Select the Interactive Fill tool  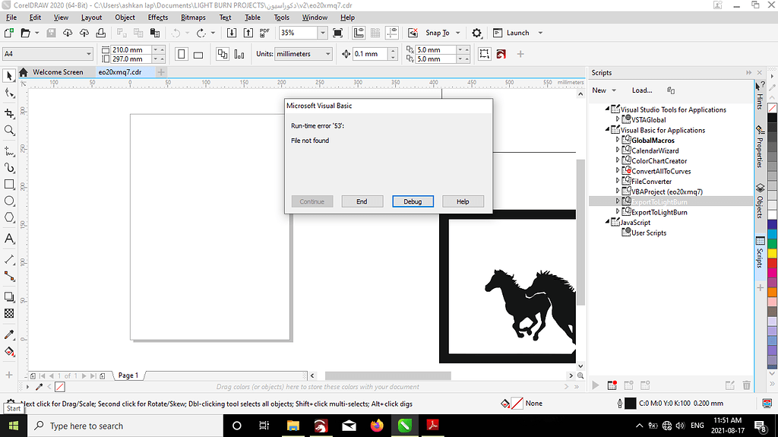(9, 352)
